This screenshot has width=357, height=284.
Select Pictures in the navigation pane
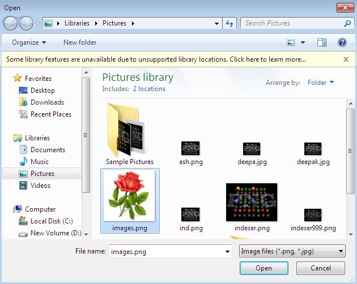(42, 174)
